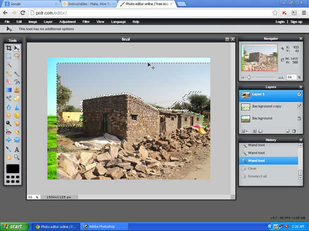Select the Color picker eyedropper tool

click(x=8, y=150)
